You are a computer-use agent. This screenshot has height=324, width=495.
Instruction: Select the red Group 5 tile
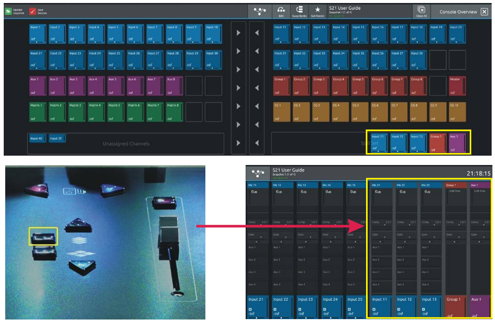click(x=360, y=86)
